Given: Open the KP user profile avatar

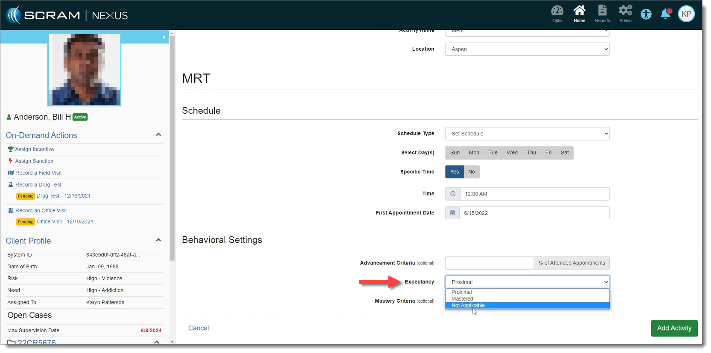Looking at the screenshot, I should (686, 14).
